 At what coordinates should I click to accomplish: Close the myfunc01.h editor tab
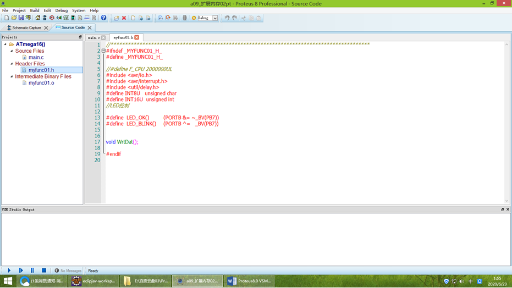tap(136, 37)
